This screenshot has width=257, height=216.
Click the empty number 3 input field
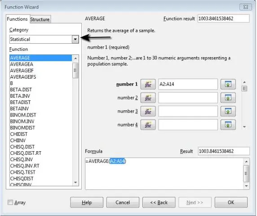[x=188, y=111]
